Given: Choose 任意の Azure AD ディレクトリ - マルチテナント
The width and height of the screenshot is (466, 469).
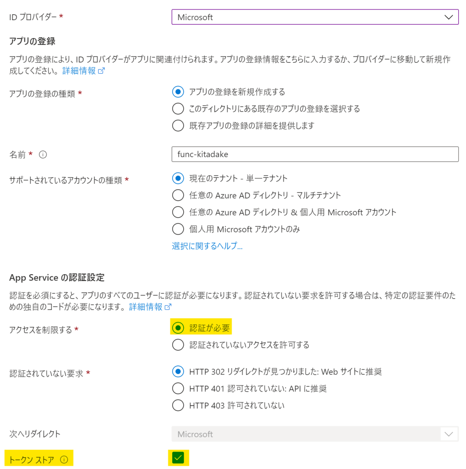Looking at the screenshot, I should click(178, 195).
